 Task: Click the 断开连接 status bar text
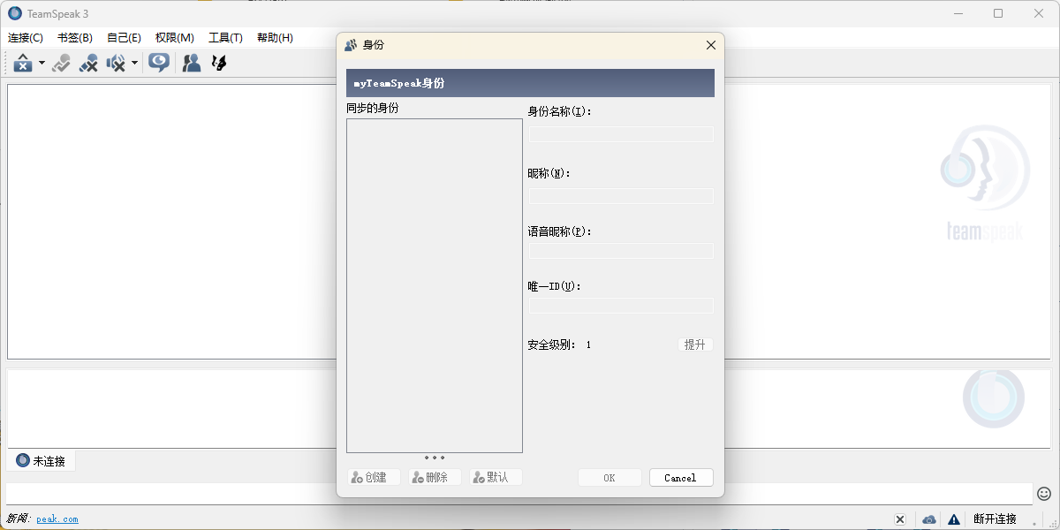996,519
